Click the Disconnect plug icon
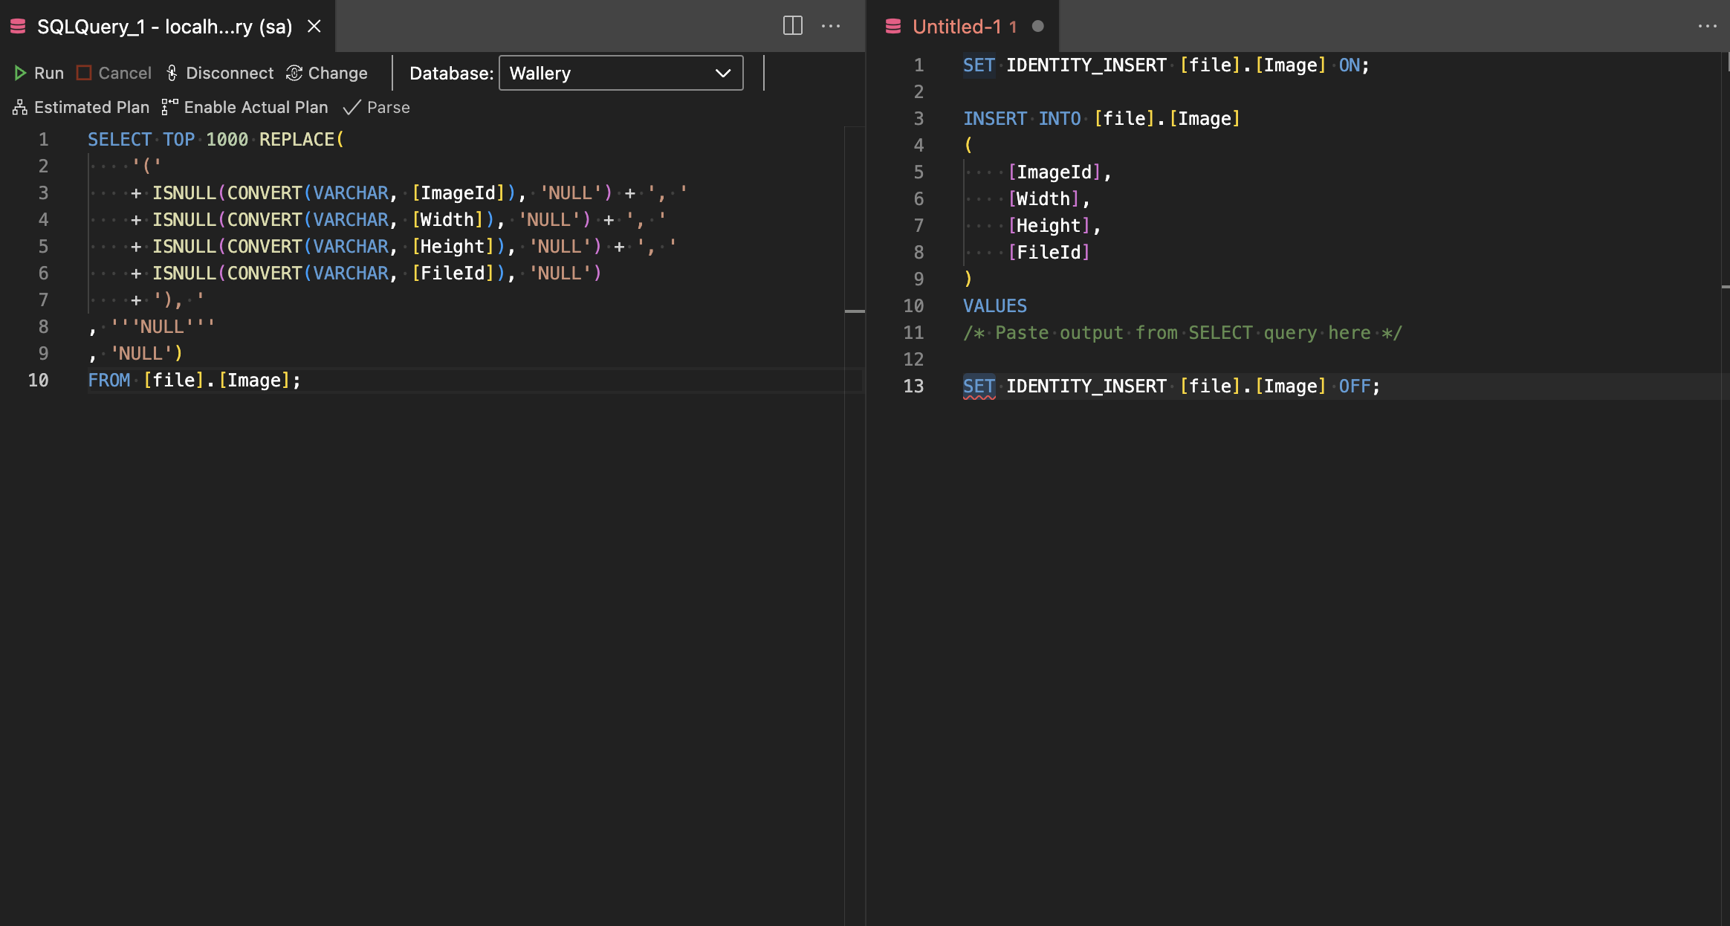The image size is (1730, 926). [x=172, y=73]
